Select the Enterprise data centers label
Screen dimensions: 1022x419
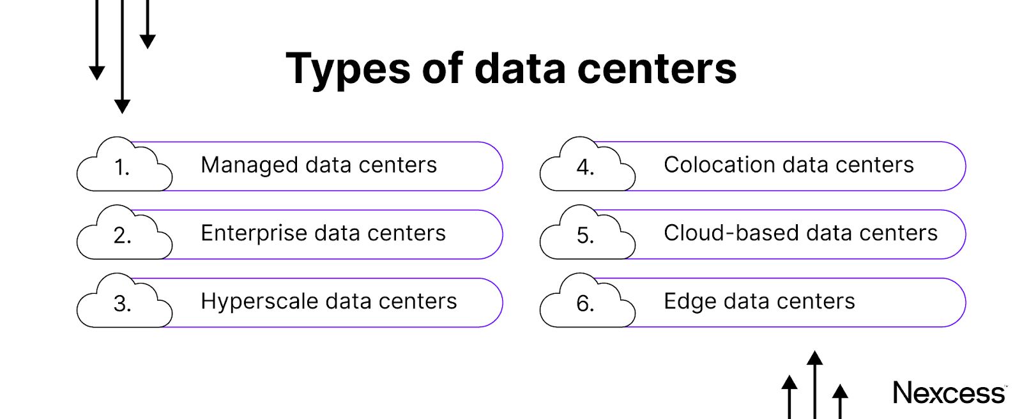point(323,234)
